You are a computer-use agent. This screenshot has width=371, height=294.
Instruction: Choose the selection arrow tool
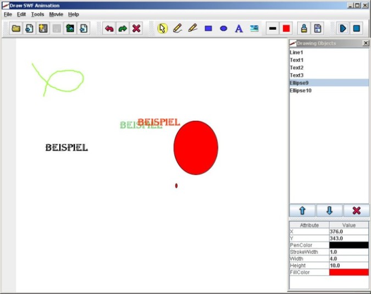162,28
